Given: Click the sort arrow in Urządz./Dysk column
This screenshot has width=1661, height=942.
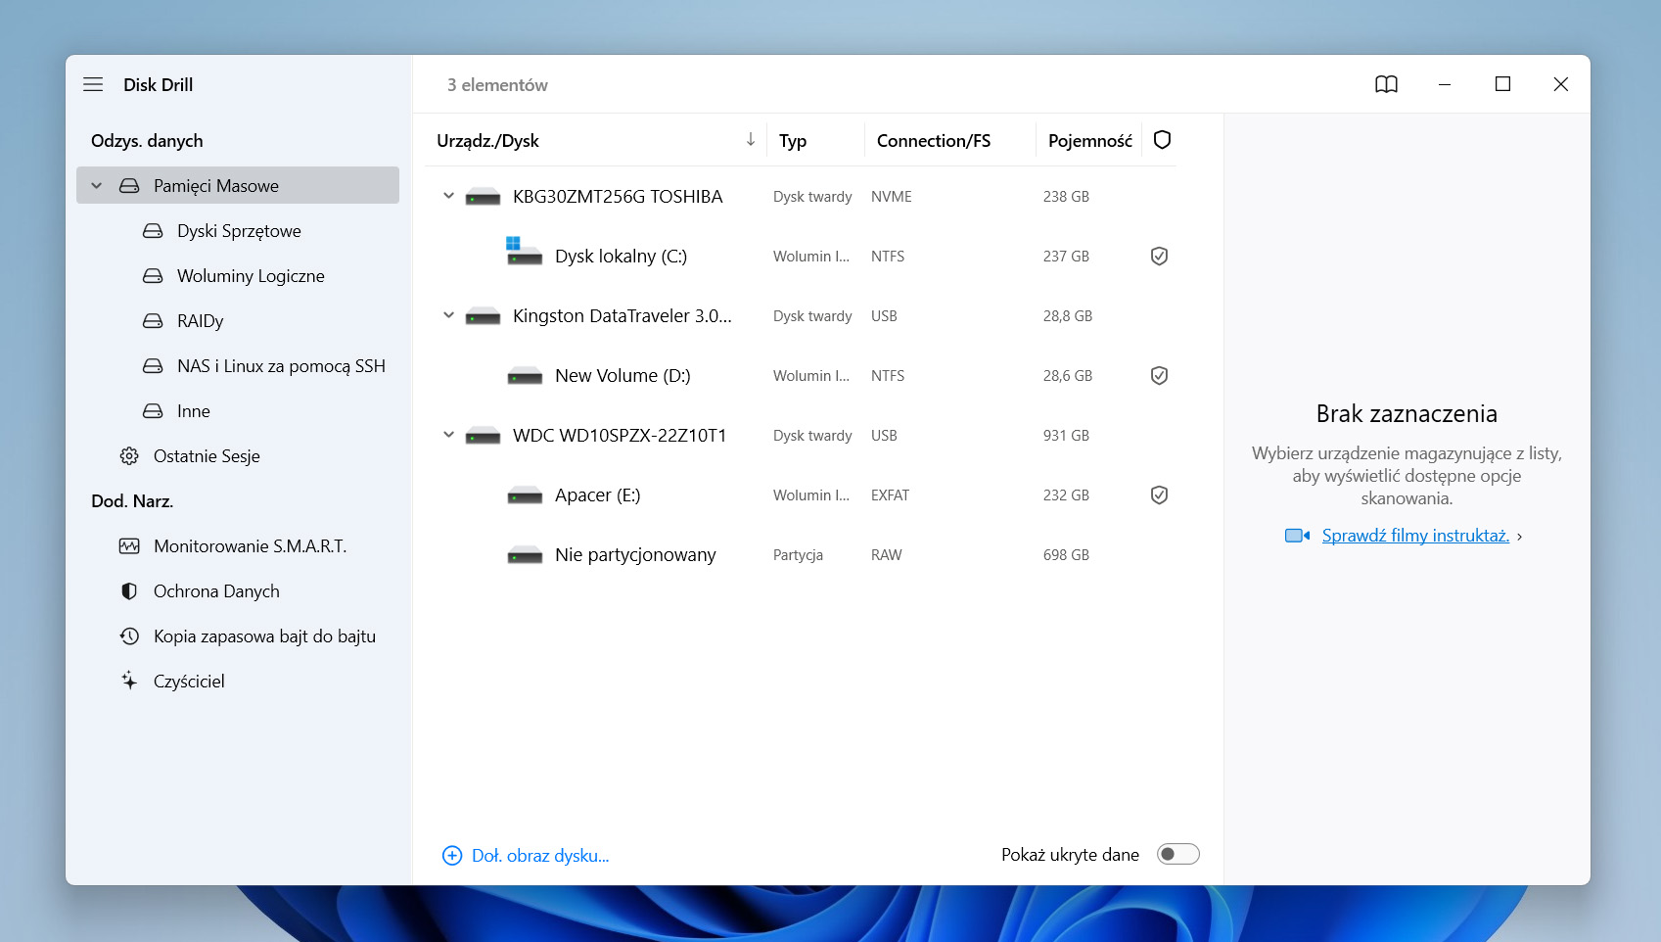Looking at the screenshot, I should (x=751, y=140).
